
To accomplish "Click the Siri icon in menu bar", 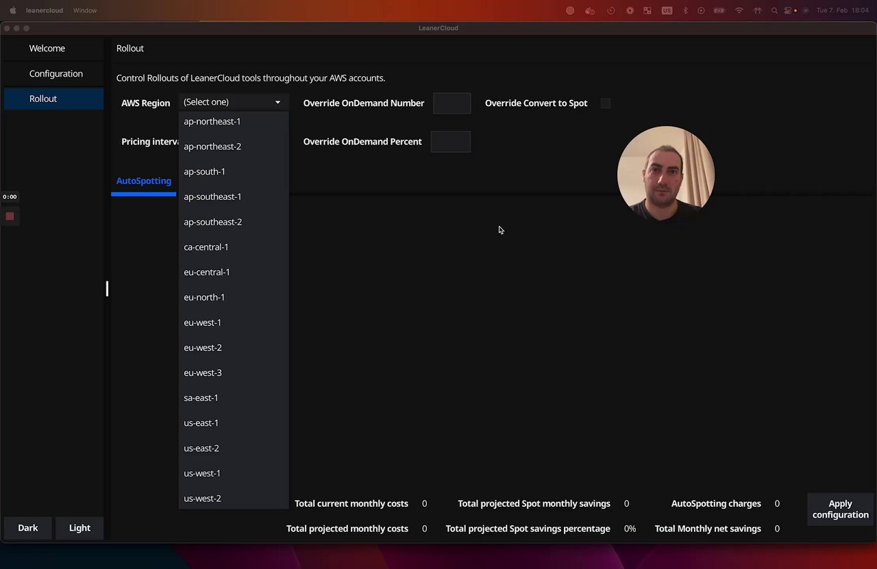I will tap(806, 10).
